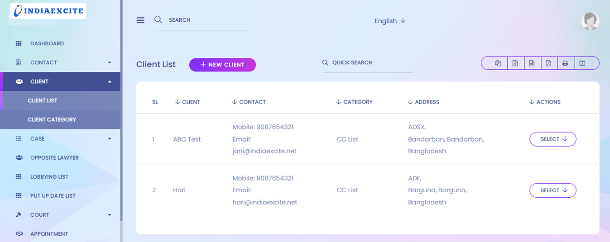Toggle the hamburger sidebar menu
Screen dimensions: 610x242
point(140,20)
